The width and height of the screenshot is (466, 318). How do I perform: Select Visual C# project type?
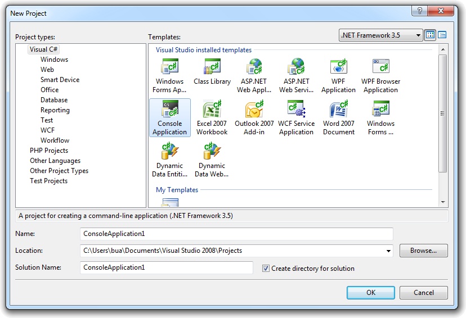click(x=43, y=49)
